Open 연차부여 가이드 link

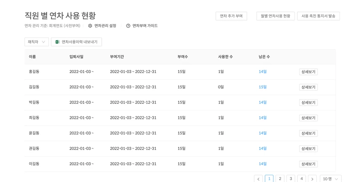(x=145, y=26)
